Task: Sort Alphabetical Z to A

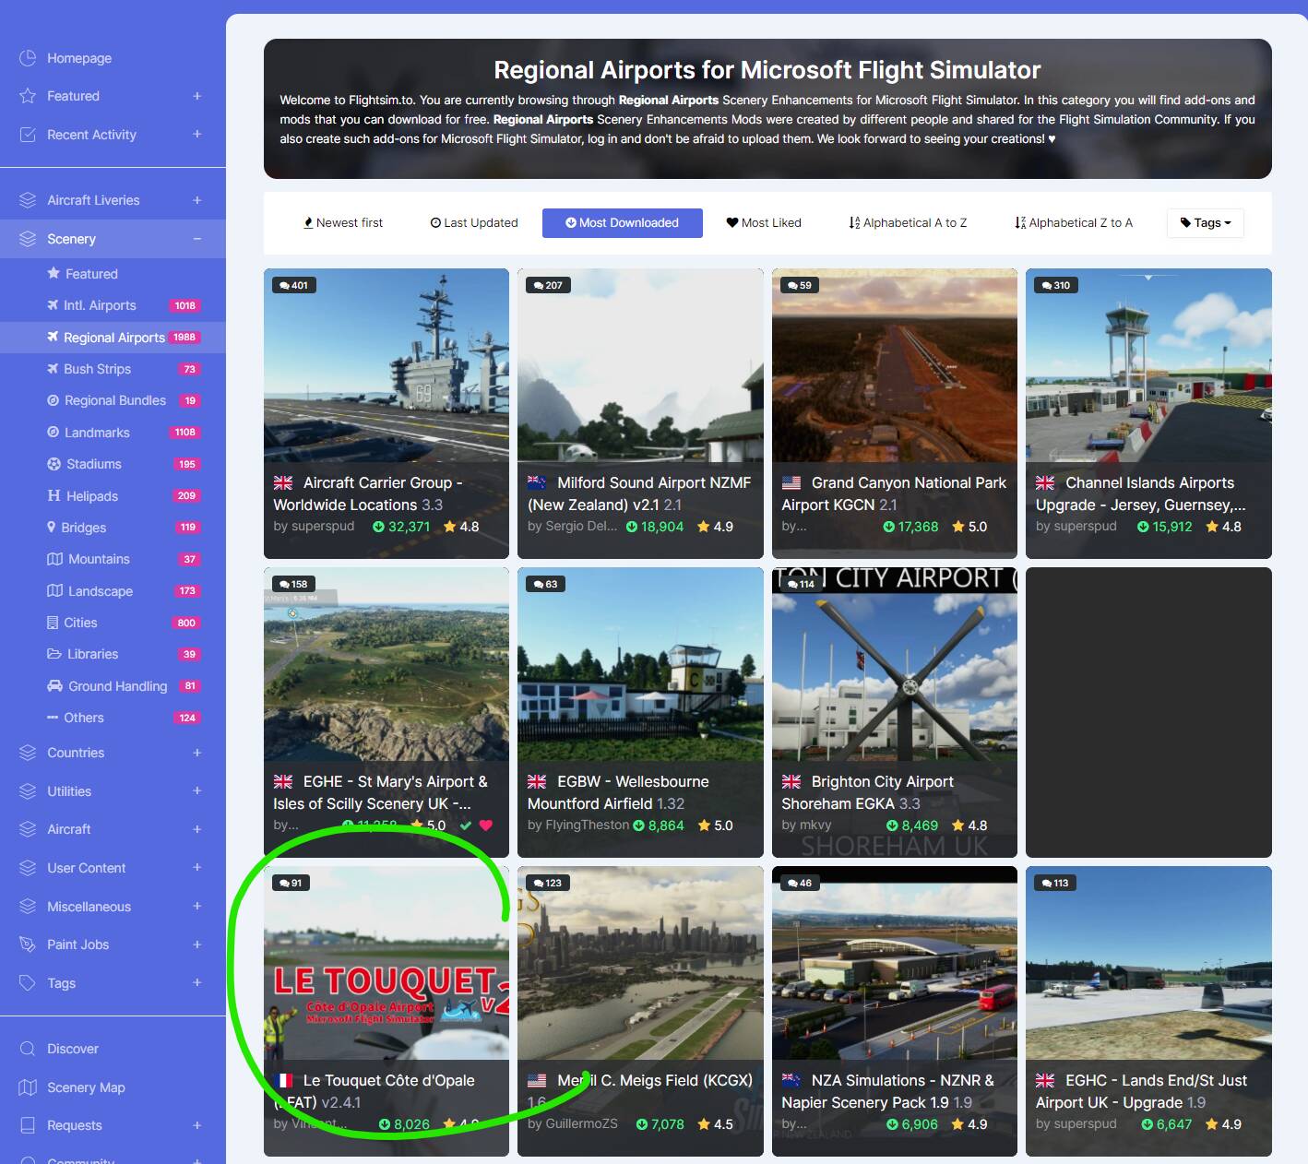Action: pyautogui.click(x=1074, y=223)
